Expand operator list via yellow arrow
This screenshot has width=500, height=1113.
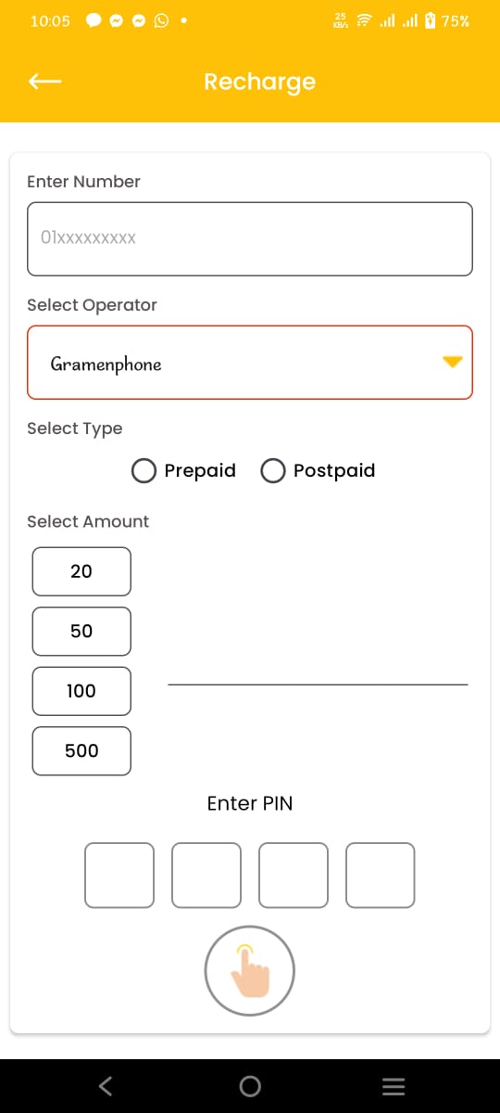(x=452, y=363)
